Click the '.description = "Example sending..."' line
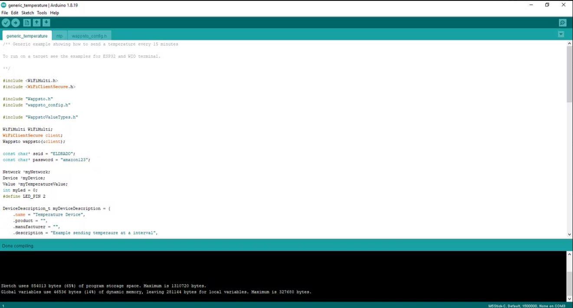The width and height of the screenshot is (573, 308). pyautogui.click(x=85, y=233)
